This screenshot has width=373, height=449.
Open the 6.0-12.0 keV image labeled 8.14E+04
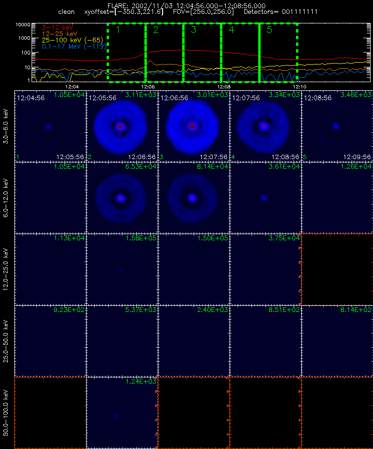[194, 198]
